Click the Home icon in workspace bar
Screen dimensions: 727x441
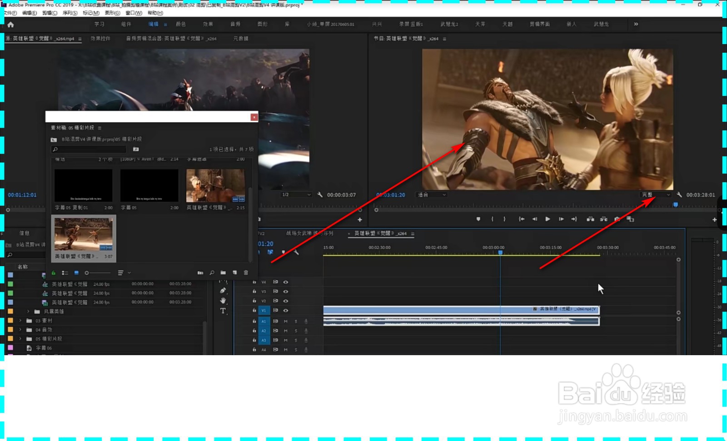(10, 25)
